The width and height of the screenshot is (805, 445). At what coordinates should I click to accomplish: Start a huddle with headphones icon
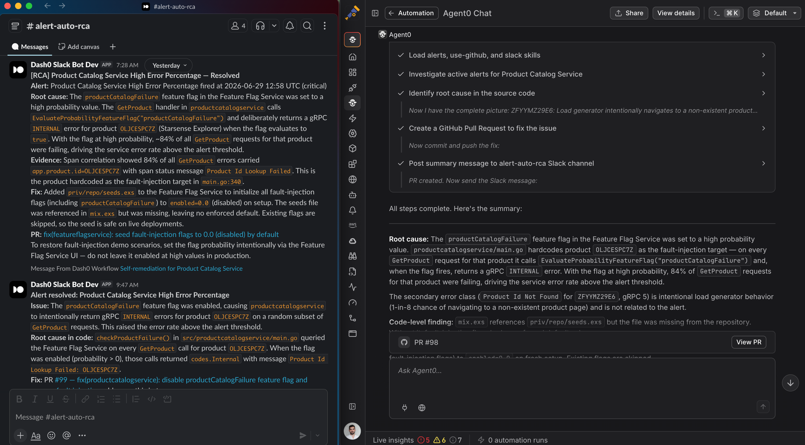(260, 26)
